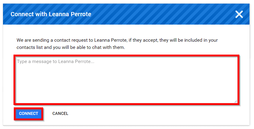The width and height of the screenshot is (254, 129).
Task: Click the resize grip of the message box
Action: pyautogui.click(x=236, y=101)
